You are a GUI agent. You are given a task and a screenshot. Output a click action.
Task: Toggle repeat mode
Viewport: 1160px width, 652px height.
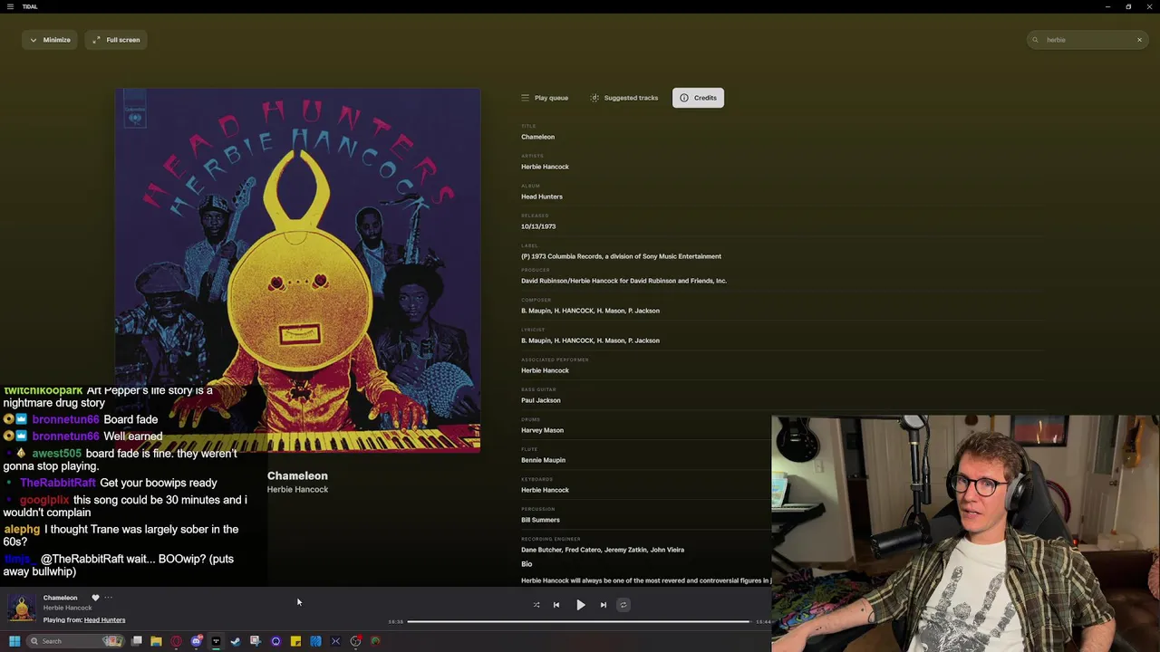623,605
